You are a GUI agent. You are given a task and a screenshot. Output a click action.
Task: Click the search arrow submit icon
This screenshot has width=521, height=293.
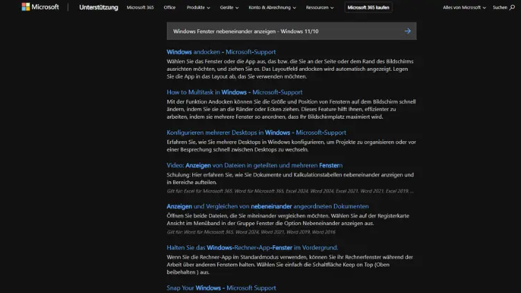pyautogui.click(x=407, y=31)
